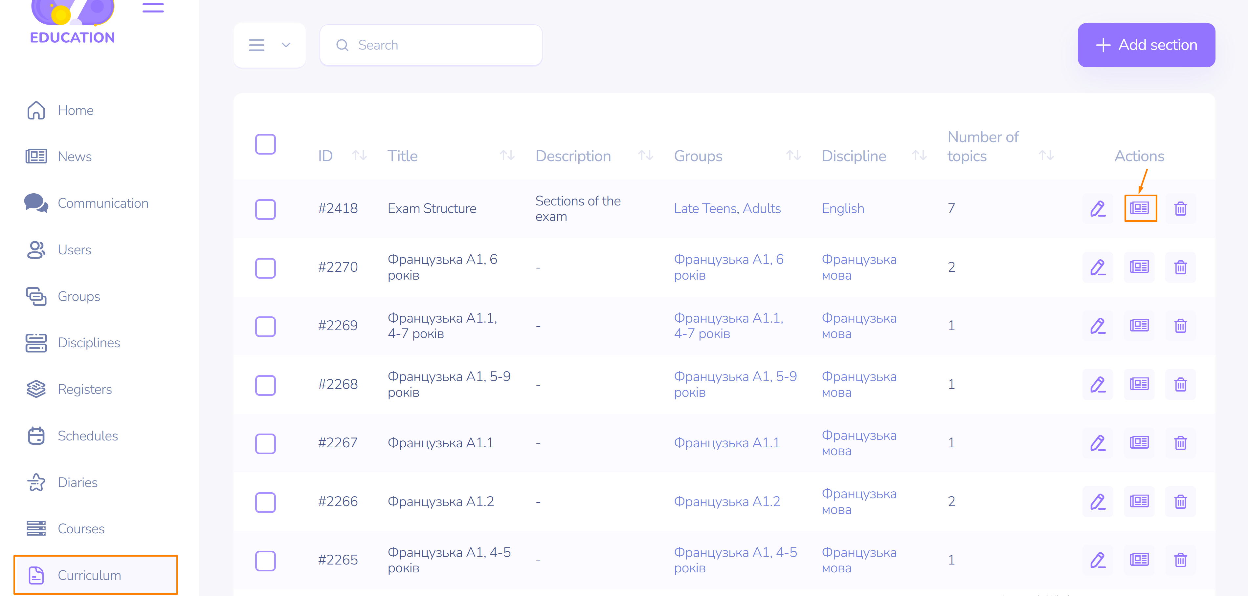Toggle the hamburger sidebar menu icon
This screenshot has height=596, width=1248.
pyautogui.click(x=153, y=8)
